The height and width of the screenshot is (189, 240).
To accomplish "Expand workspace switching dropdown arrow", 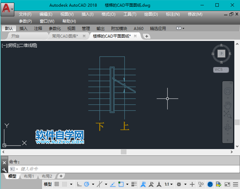I will pyautogui.click(x=185, y=184).
